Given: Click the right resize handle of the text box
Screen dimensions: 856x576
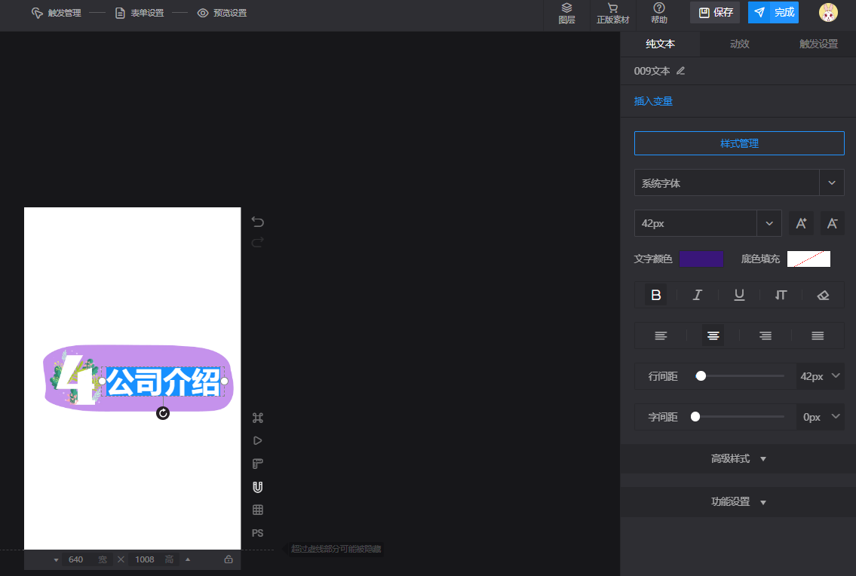Looking at the screenshot, I should click(x=225, y=381).
